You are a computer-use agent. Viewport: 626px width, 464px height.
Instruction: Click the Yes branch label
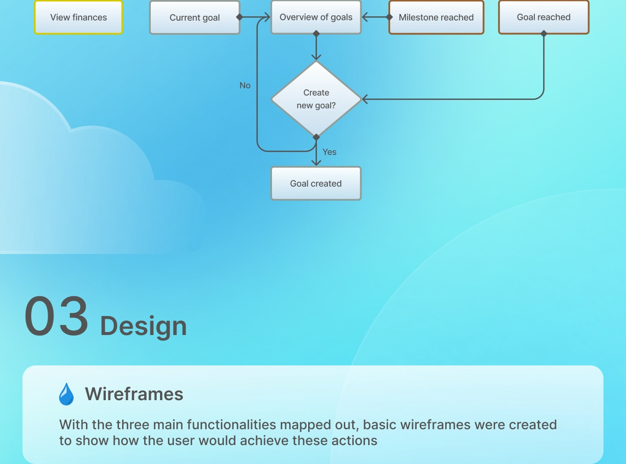329,152
